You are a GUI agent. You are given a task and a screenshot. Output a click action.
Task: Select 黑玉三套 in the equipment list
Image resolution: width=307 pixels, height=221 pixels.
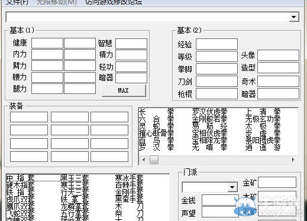pyautogui.click(x=75, y=178)
